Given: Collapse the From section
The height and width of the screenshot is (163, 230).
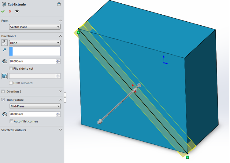Looking at the screenshot, I should coord(61,20).
